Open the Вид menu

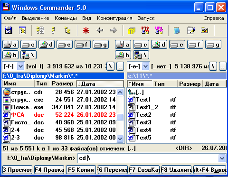coord(86,18)
